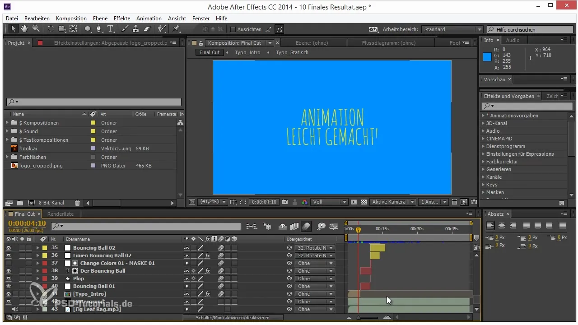Expand the $ Sound folder
Screen dimensions: 578x325
7,131
